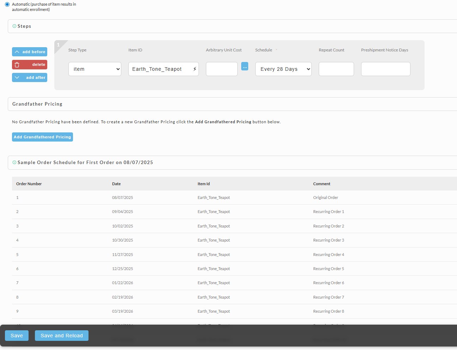The image size is (457, 350).
Task: Click the date 09/04/2025 cell
Action: click(x=123, y=212)
